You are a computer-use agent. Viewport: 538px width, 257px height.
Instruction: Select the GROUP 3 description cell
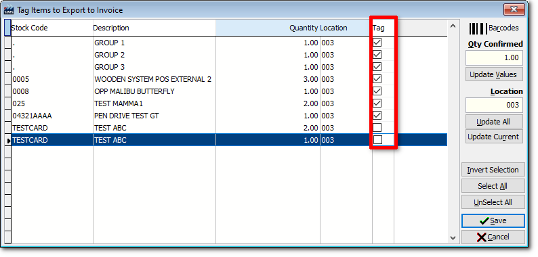pyautogui.click(x=154, y=67)
